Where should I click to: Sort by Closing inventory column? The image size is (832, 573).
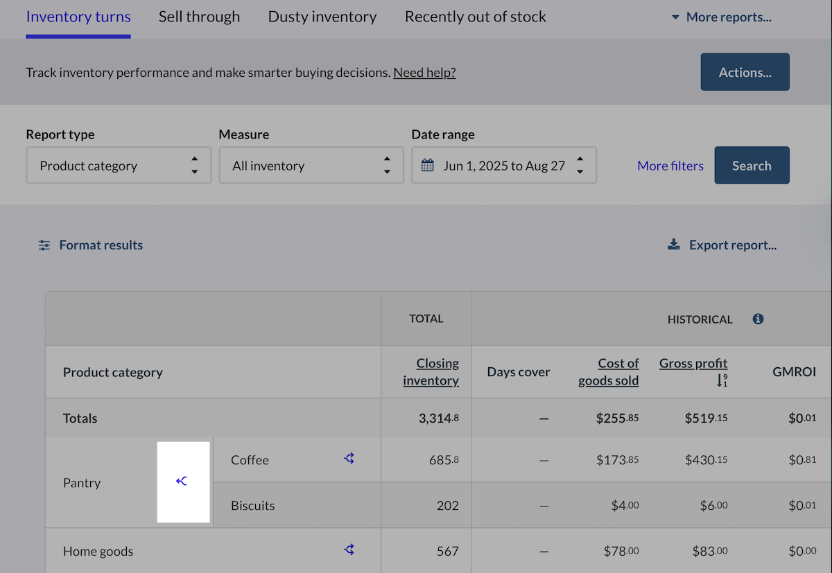click(431, 371)
